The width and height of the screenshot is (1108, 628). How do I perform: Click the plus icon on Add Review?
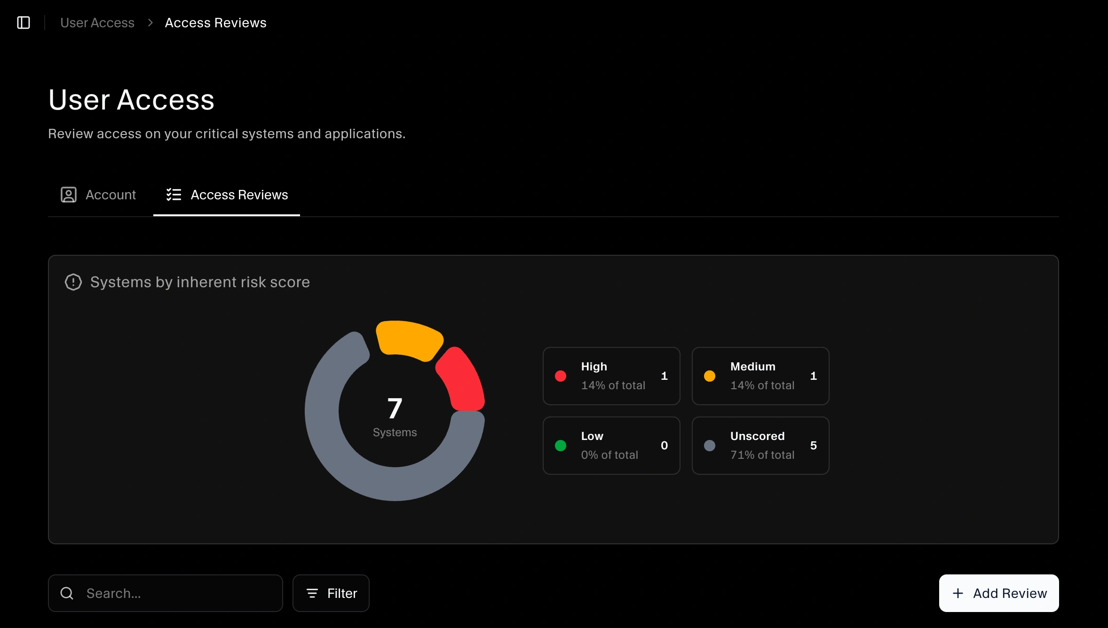pos(958,593)
